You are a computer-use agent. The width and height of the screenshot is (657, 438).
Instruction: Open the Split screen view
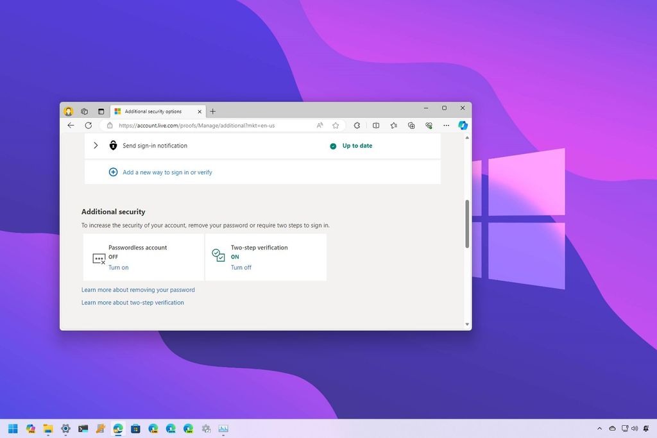pos(375,126)
